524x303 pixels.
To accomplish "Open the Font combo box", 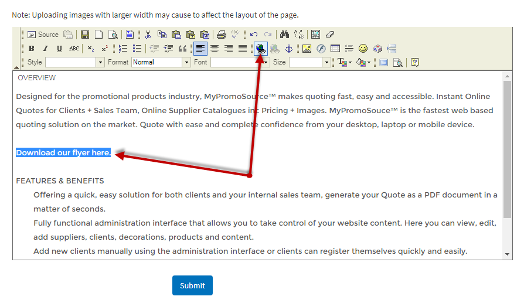I will click(240, 62).
